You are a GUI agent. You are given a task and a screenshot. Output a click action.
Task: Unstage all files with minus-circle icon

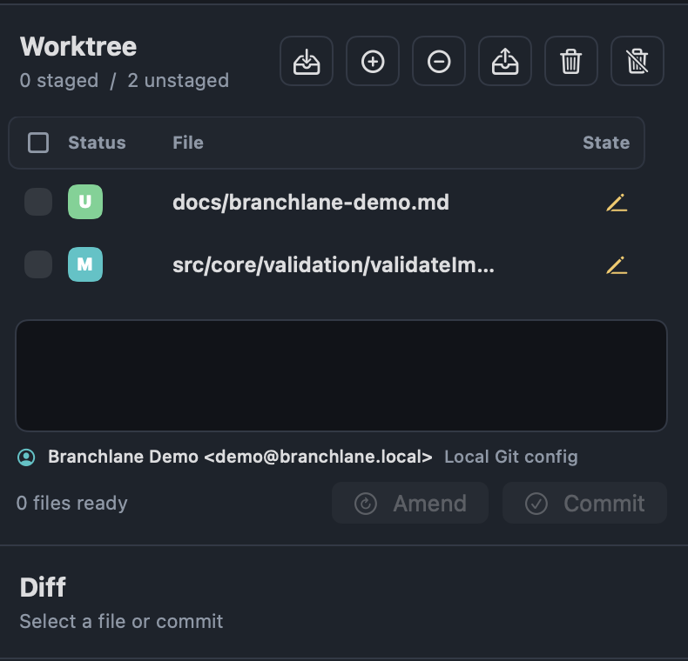click(439, 61)
